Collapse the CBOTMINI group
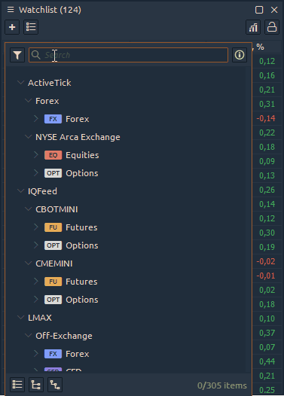The width and height of the screenshot is (284, 396). 28,209
